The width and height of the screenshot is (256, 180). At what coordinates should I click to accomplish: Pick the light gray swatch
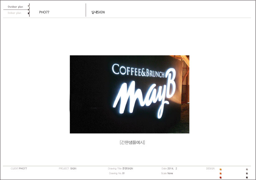(x=247, y=169)
